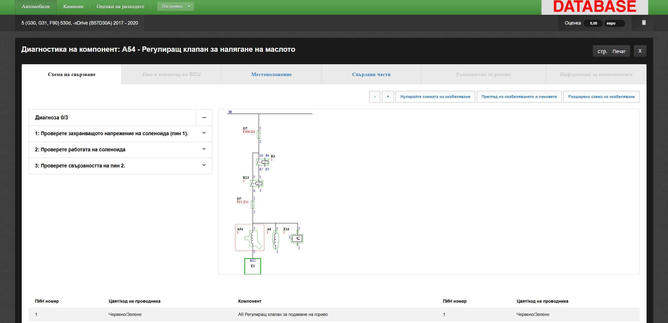Click the Компонент column header
Viewport: 668px width, 323px height.
pyautogui.click(x=250, y=301)
